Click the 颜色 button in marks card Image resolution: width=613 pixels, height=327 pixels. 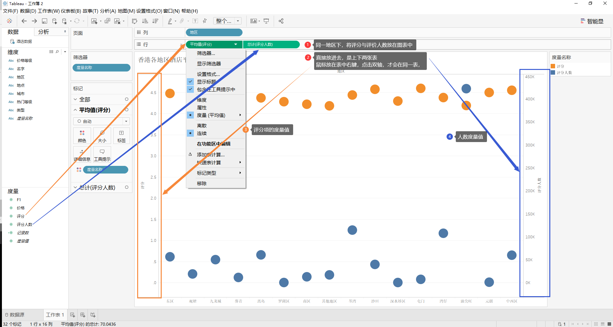(82, 136)
